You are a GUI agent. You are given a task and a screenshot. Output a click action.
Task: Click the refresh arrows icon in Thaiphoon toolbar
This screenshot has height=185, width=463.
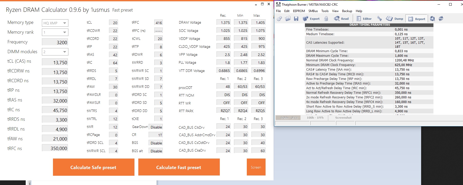click(441, 19)
